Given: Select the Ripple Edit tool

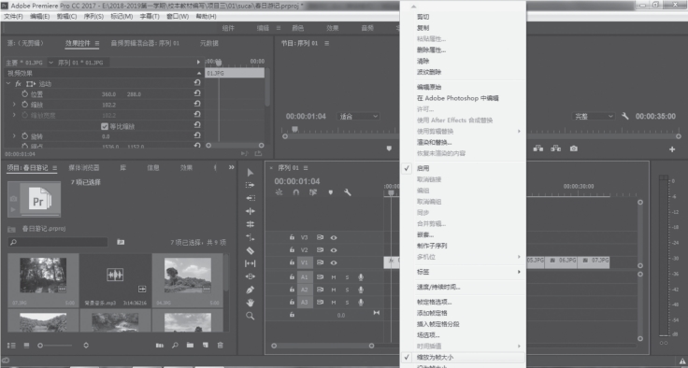Looking at the screenshot, I should [251, 211].
